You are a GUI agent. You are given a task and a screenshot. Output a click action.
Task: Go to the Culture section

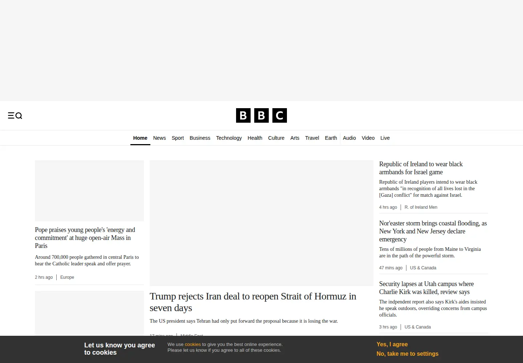tap(276, 138)
